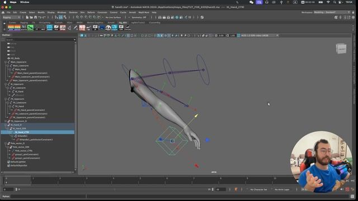Viewport: 358px width, 201px height.
Task: Click the Wi-Fi icon in the macOS menu bar
Action: [328, 2]
